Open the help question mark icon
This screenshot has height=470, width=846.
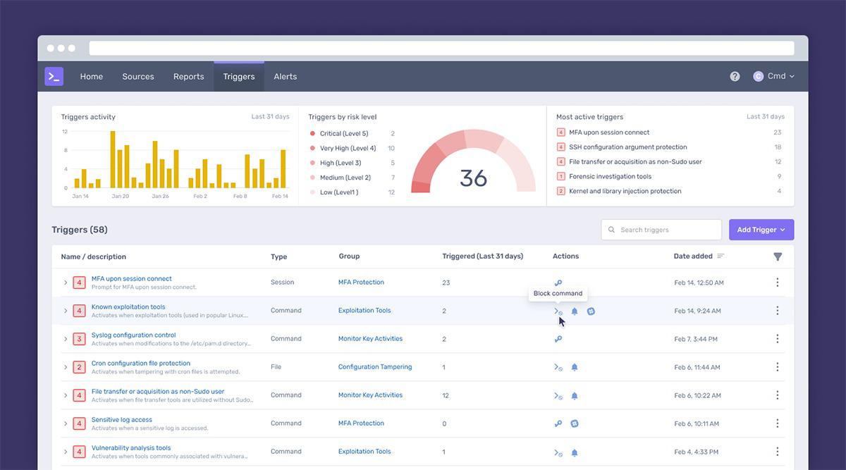[735, 76]
